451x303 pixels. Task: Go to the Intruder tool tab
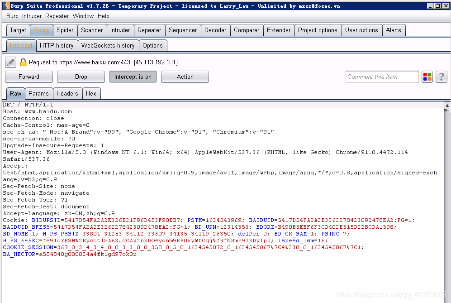coord(120,30)
